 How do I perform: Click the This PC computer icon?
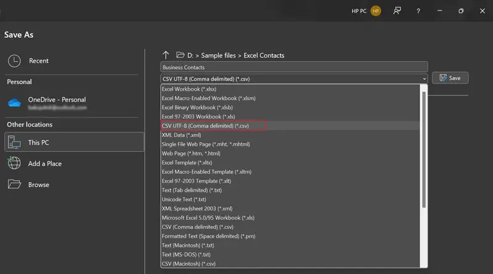14,143
